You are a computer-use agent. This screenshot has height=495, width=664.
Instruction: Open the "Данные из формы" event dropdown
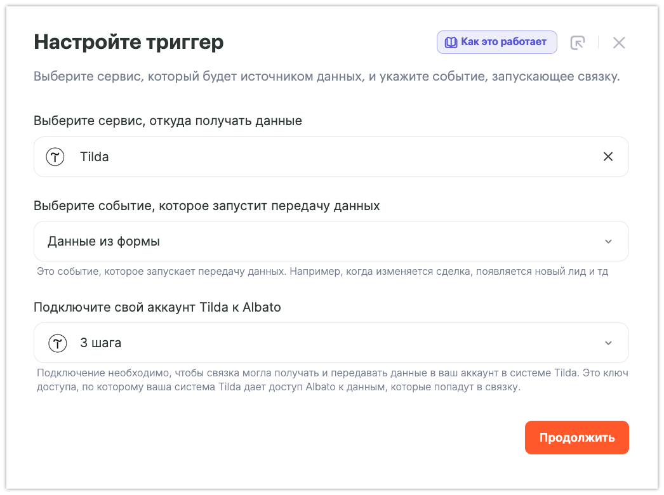[317, 241]
